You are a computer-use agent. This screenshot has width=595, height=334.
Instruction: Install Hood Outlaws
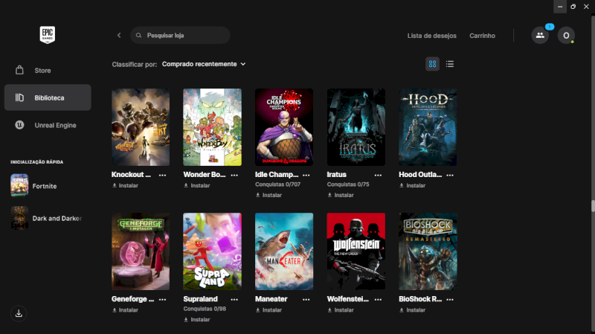[413, 186]
